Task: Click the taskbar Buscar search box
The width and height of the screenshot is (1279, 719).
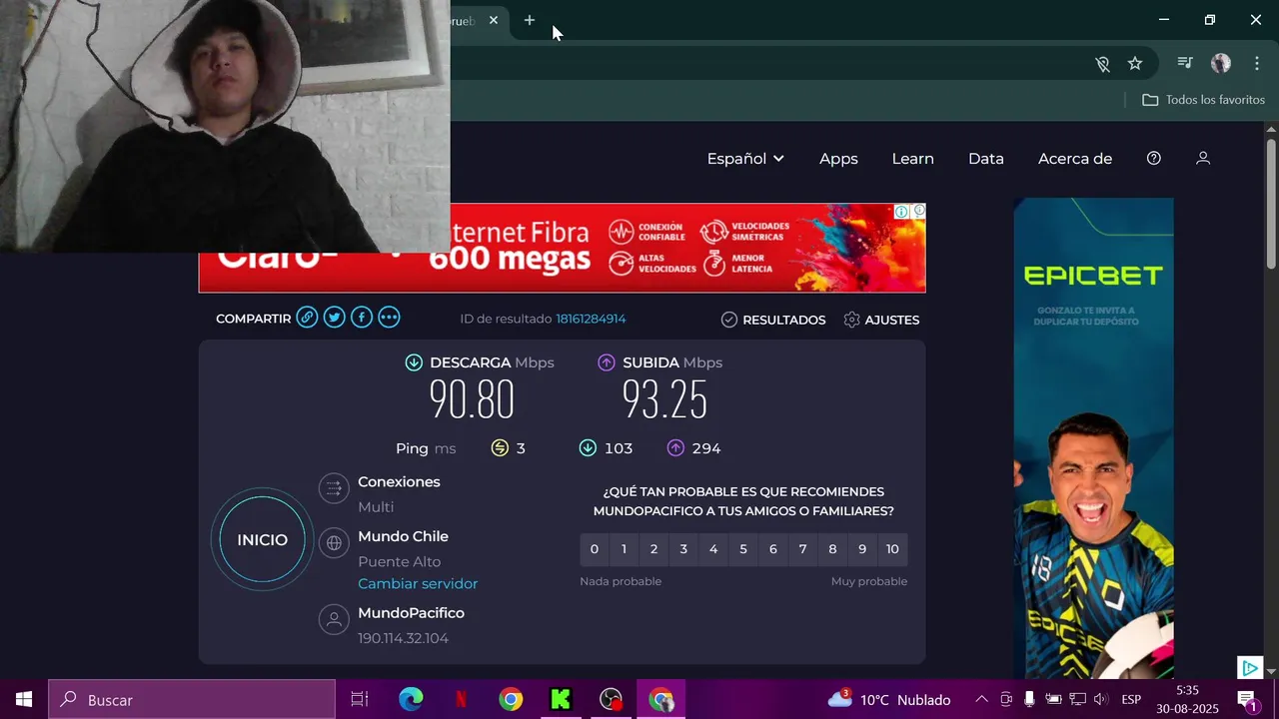Action: point(192,699)
